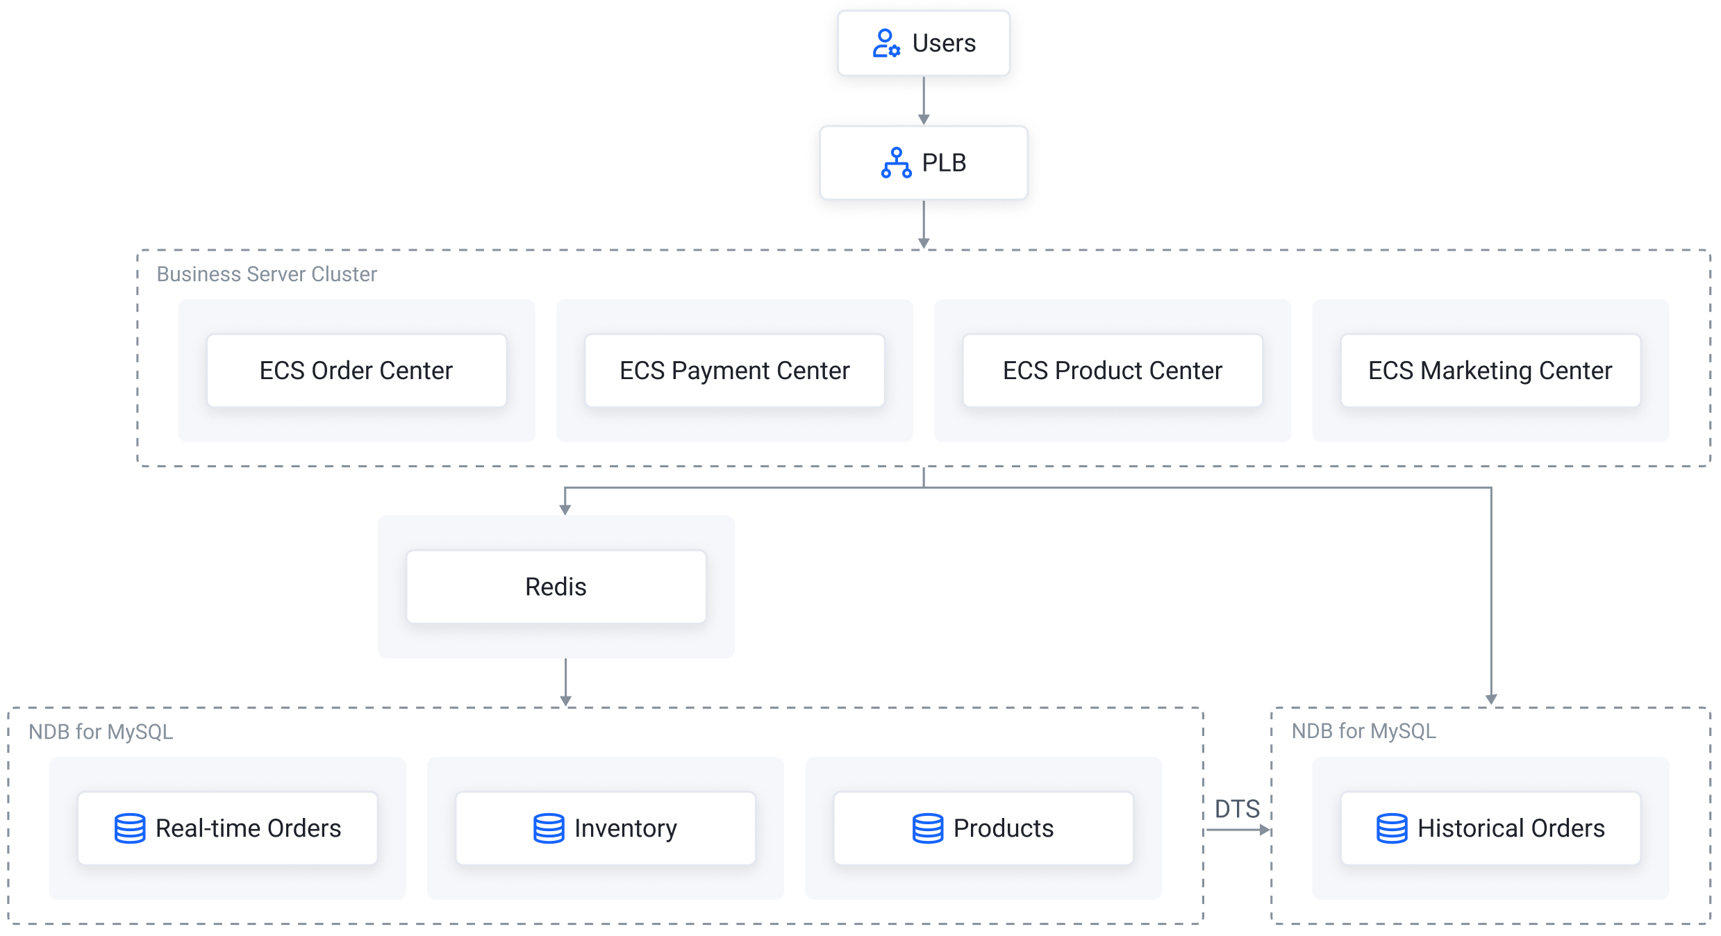Select the ECS Product Center box
The height and width of the screenshot is (936, 1721).
click(x=1112, y=371)
